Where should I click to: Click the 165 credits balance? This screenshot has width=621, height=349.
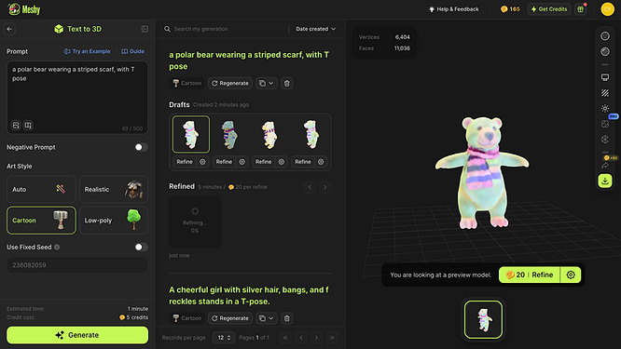(510, 9)
